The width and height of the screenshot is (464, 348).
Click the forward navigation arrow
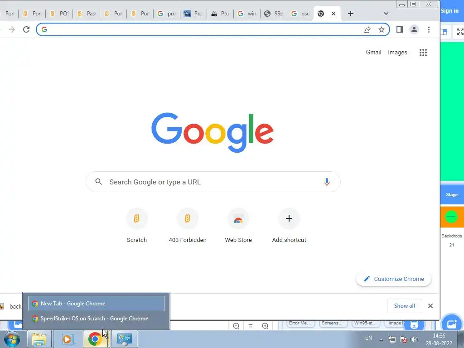11,29
